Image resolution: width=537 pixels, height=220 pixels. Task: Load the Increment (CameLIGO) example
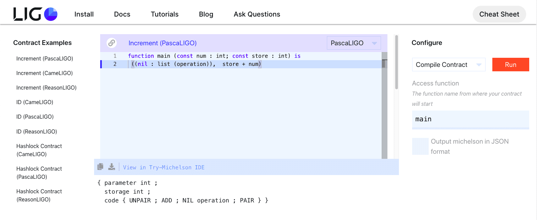(45, 73)
